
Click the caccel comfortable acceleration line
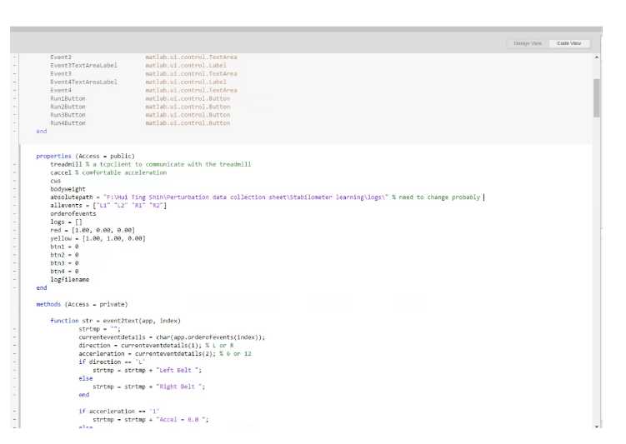(x=108, y=172)
